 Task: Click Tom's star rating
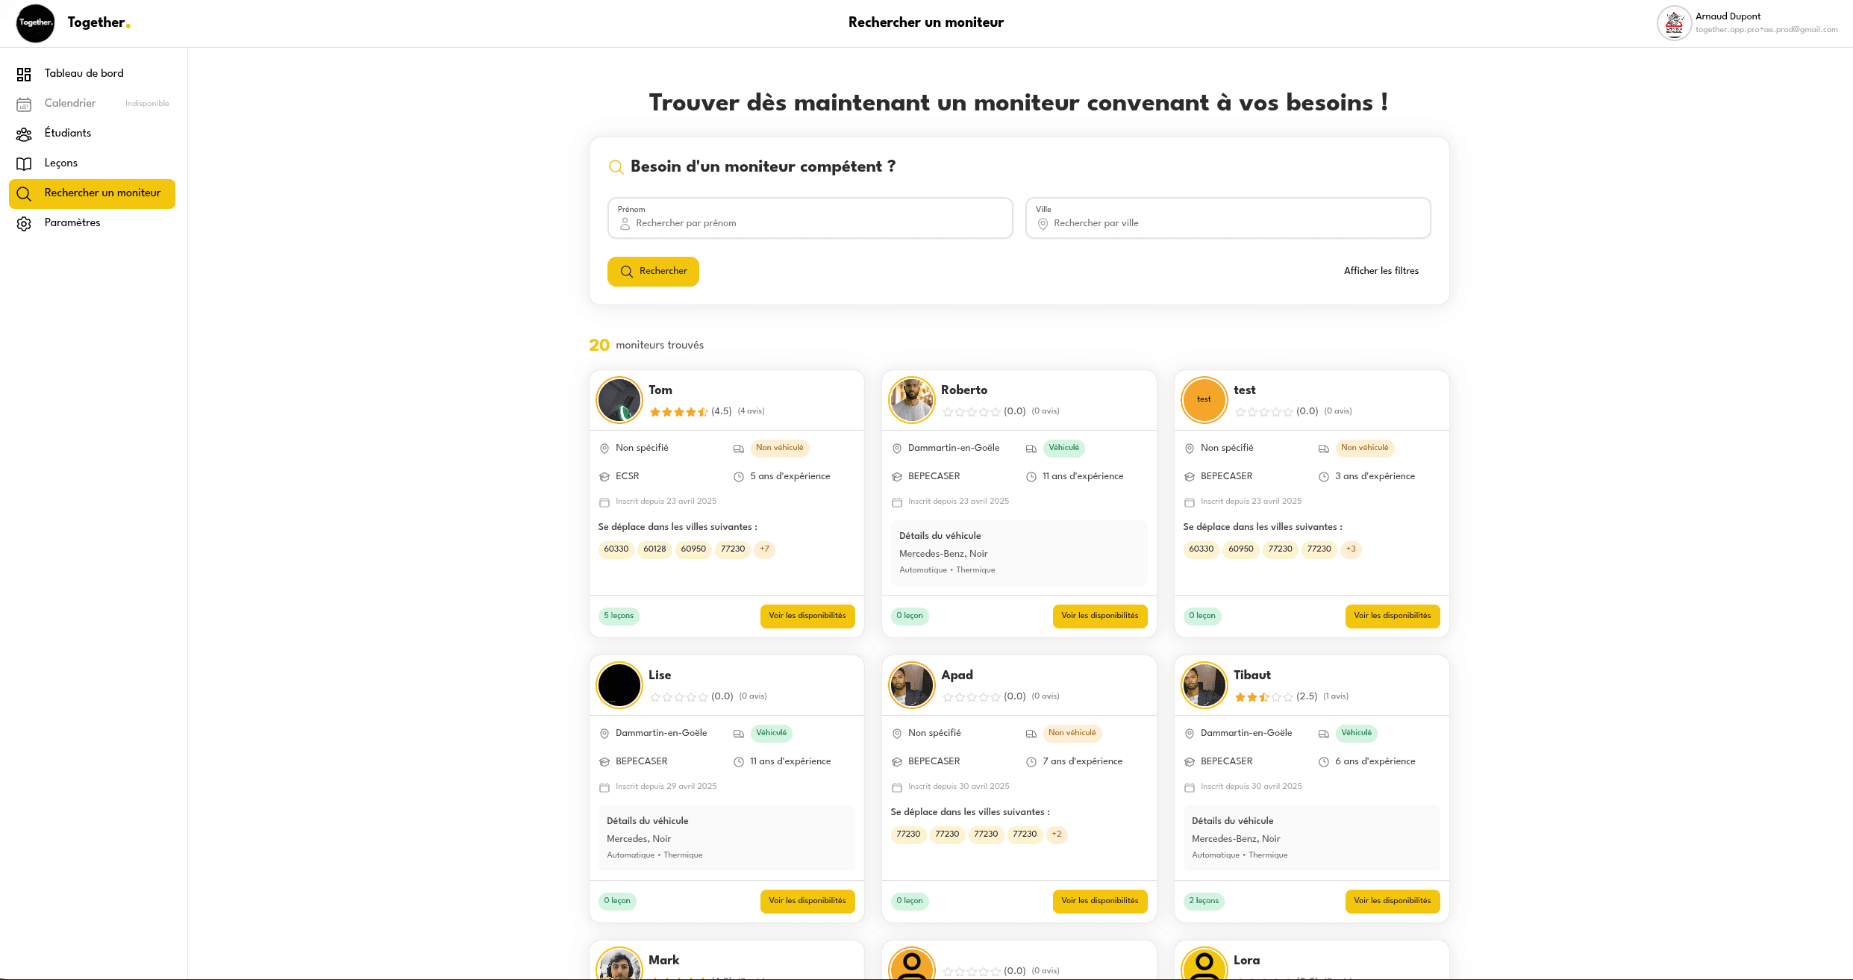pos(679,411)
